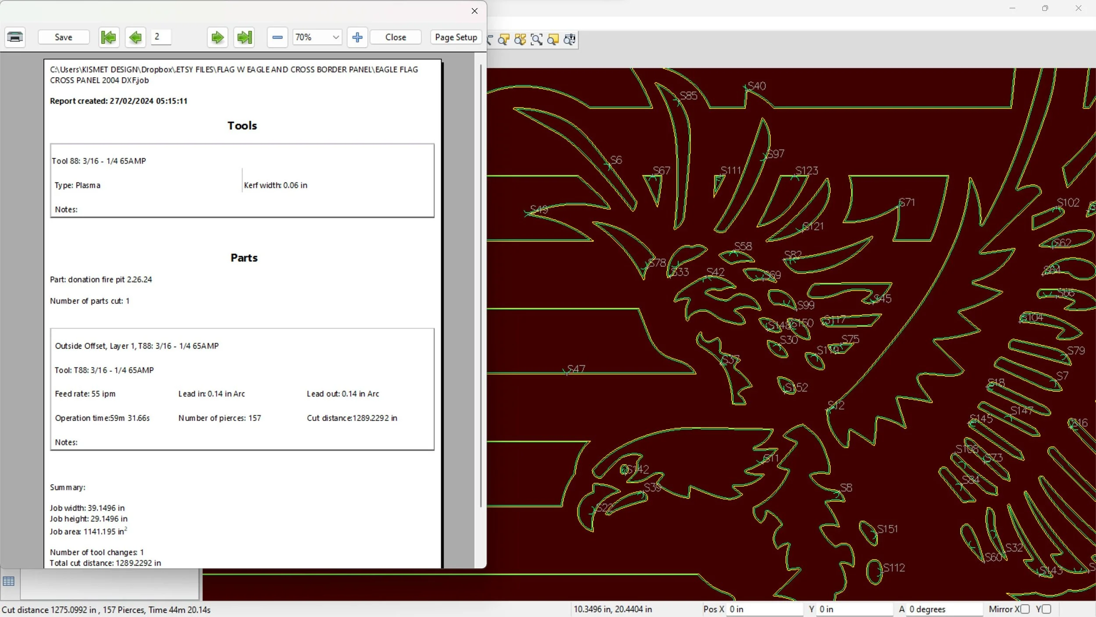Select the zoom window tool
The width and height of the screenshot is (1096, 617).
[537, 40]
